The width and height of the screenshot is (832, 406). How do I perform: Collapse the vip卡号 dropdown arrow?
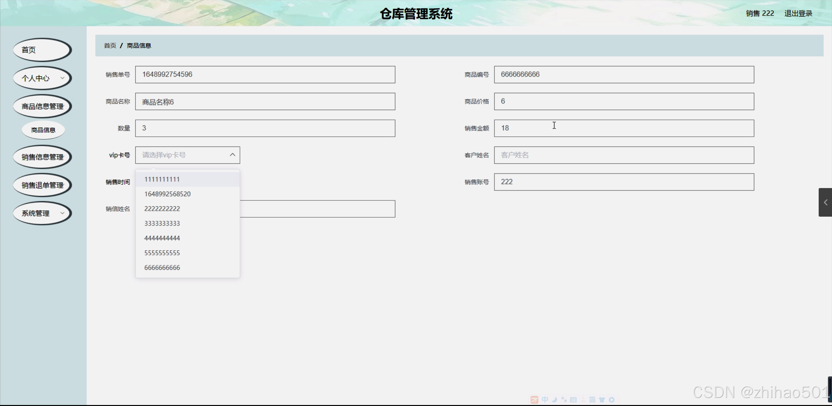(232, 155)
